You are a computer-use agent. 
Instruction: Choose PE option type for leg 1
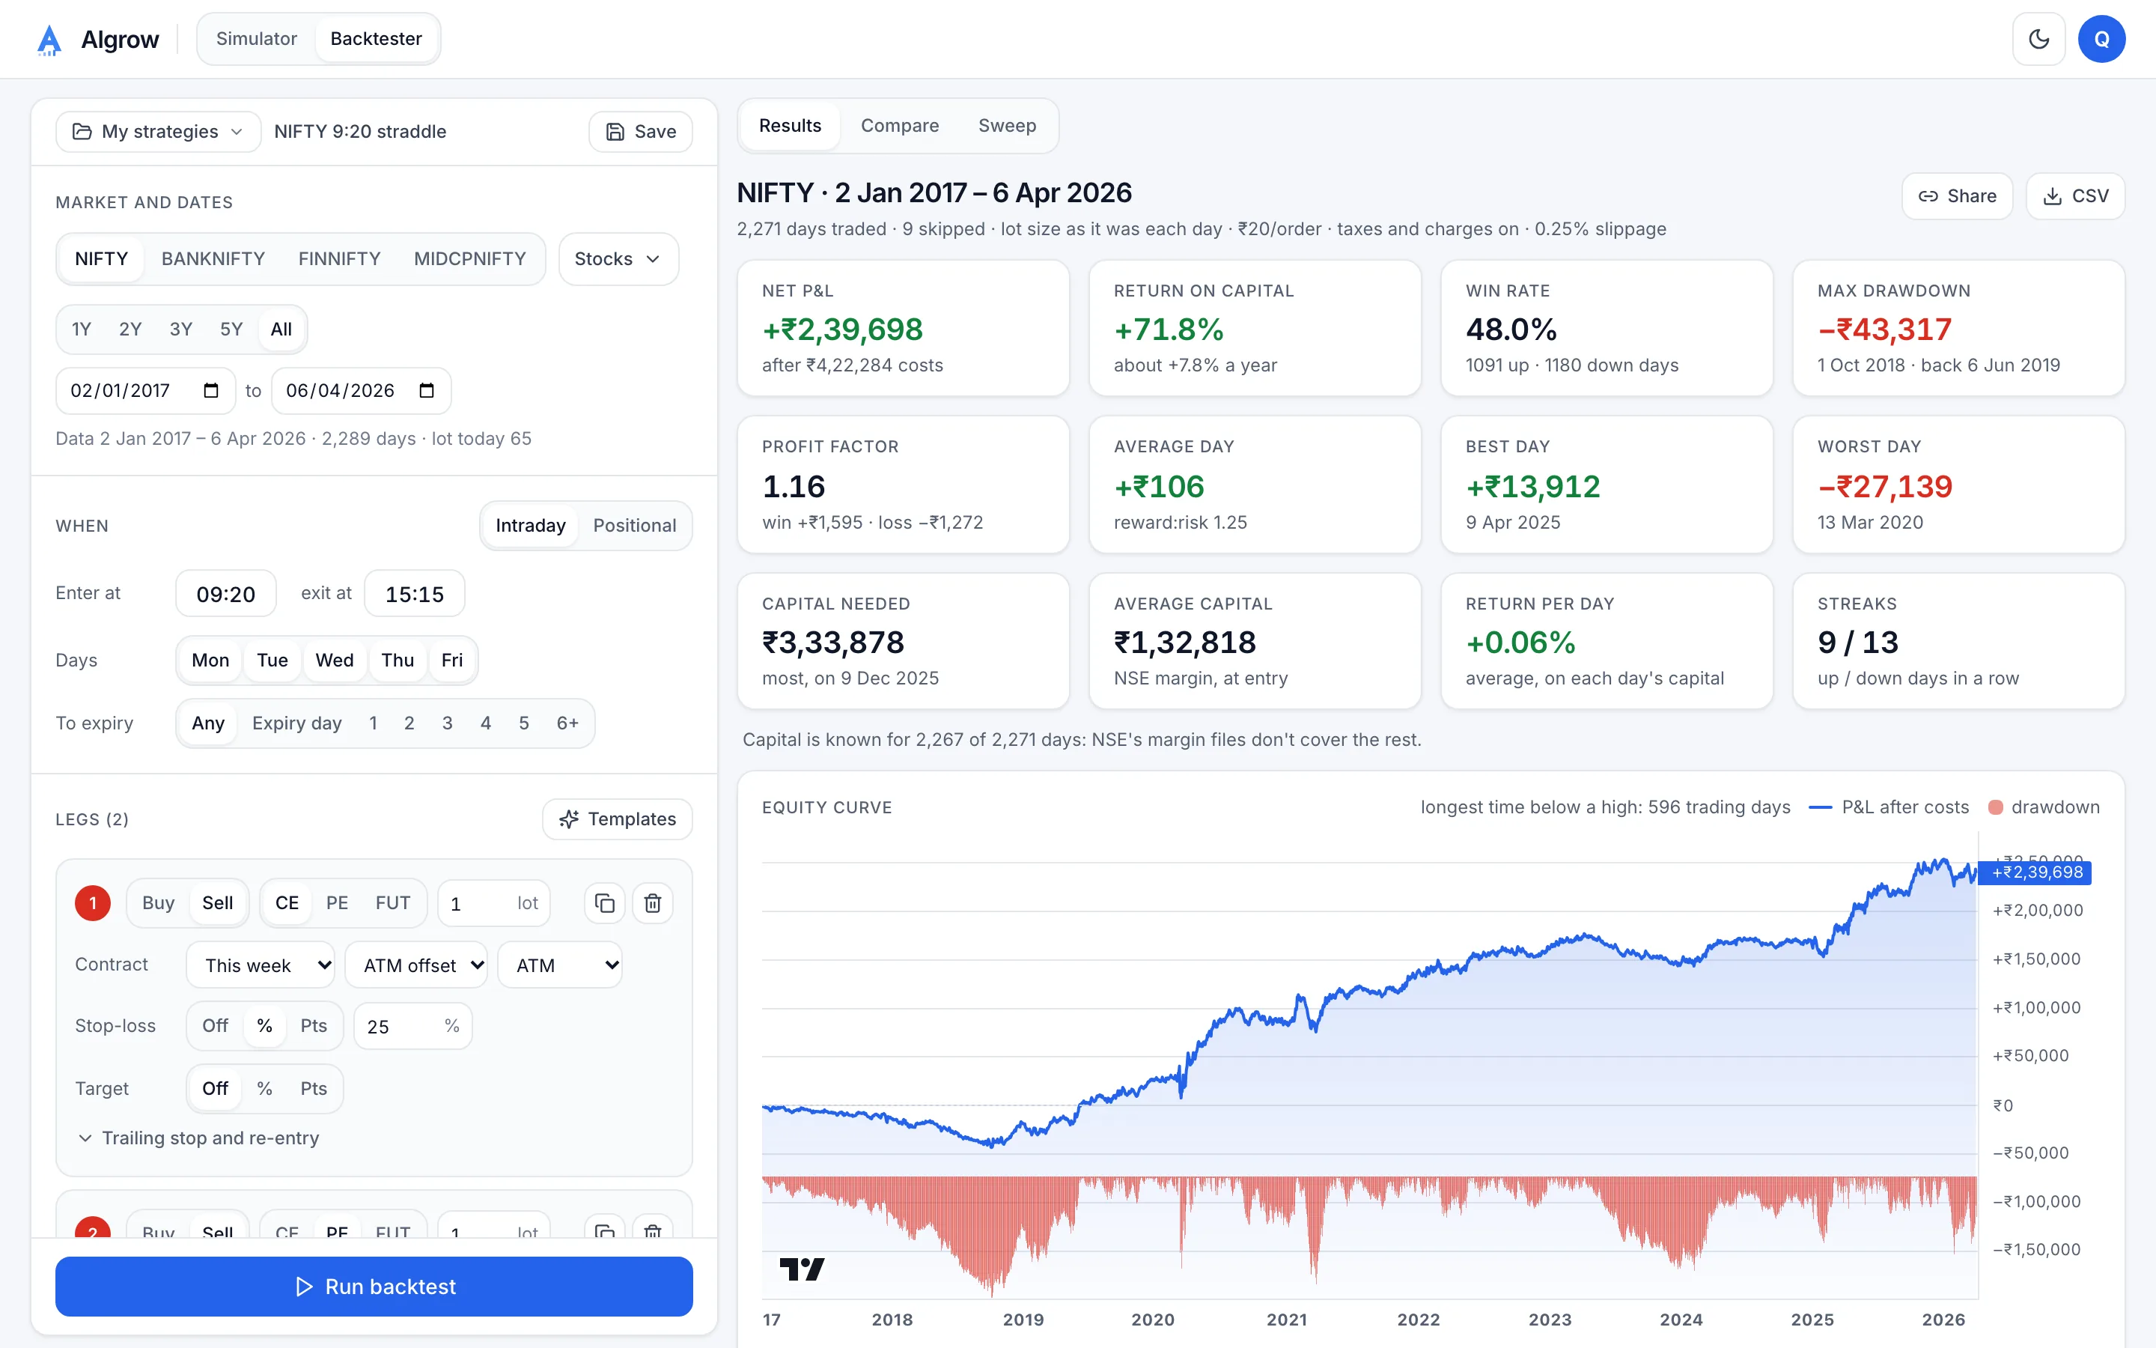337,903
